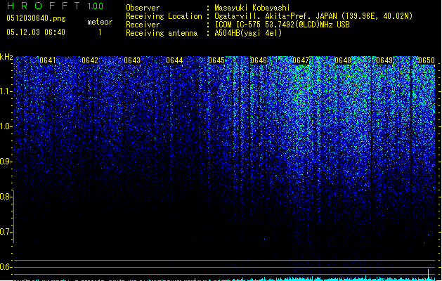Click the date 05.12.03 06:40
Image resolution: width=442 pixels, height=281 pixels.
(x=36, y=32)
